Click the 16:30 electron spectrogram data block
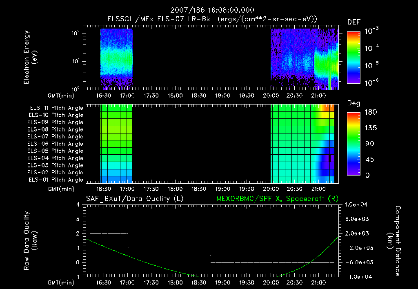Viewport: 418px width, 289px height. [x=116, y=59]
